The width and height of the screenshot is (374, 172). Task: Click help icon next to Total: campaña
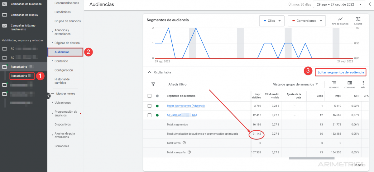point(189,152)
